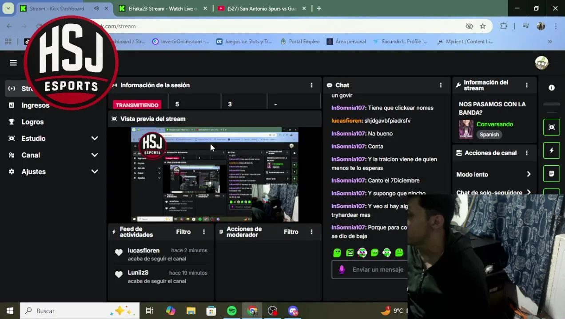Click the Estudio icon in sidebar
565x319 pixels.
click(12, 138)
